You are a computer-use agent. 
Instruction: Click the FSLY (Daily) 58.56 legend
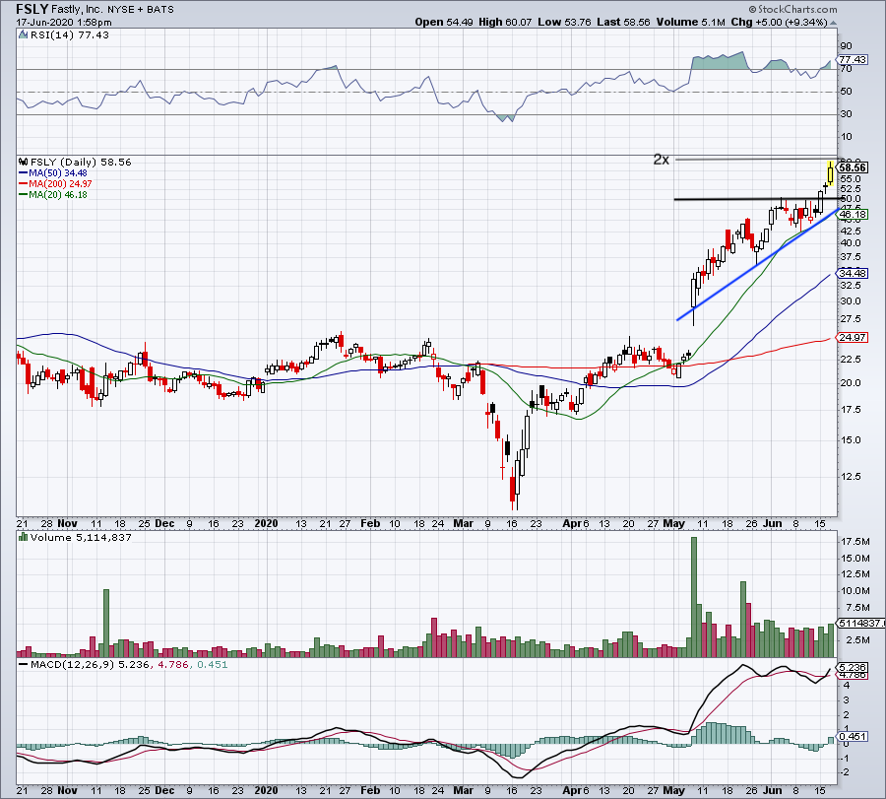pos(81,162)
